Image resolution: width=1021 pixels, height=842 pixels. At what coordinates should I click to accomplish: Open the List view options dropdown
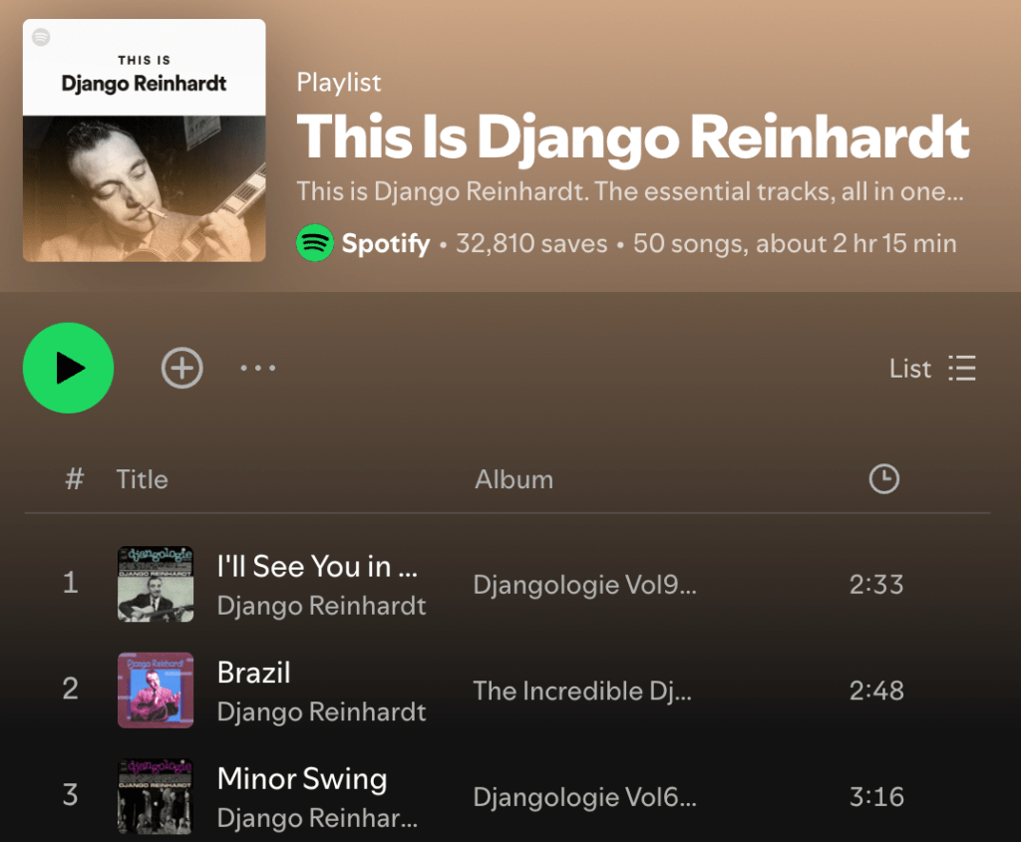coord(932,369)
